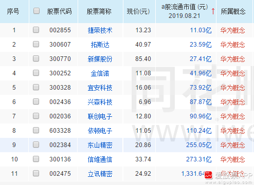The image size is (254, 185).
Task: Open stock link 新媒股份
Action: point(100,59)
